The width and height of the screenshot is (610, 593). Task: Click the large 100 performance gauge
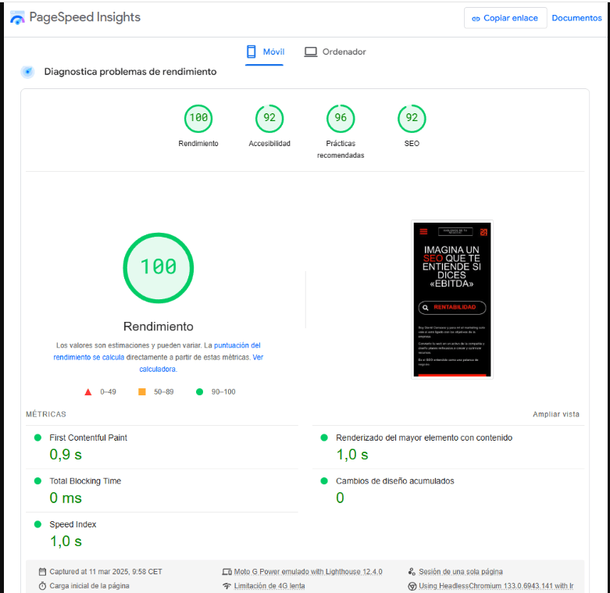tap(159, 267)
